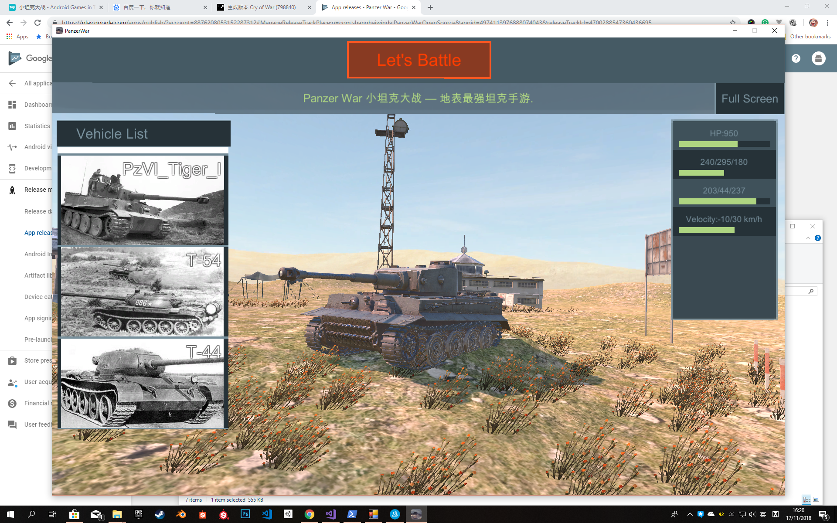
Task: Click the Let's Battle button
Action: (418, 60)
